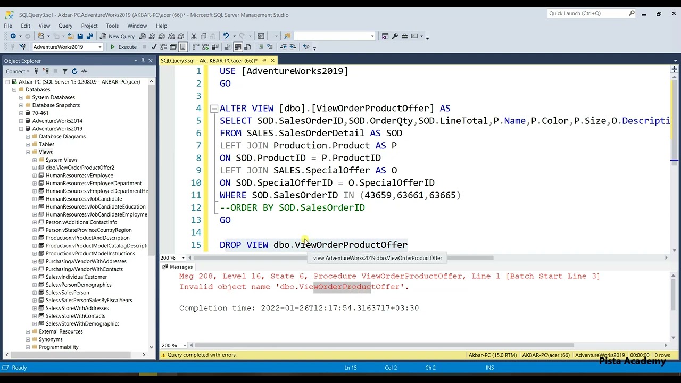Expand the Tables folder
Image resolution: width=681 pixels, height=383 pixels.
click(x=28, y=144)
